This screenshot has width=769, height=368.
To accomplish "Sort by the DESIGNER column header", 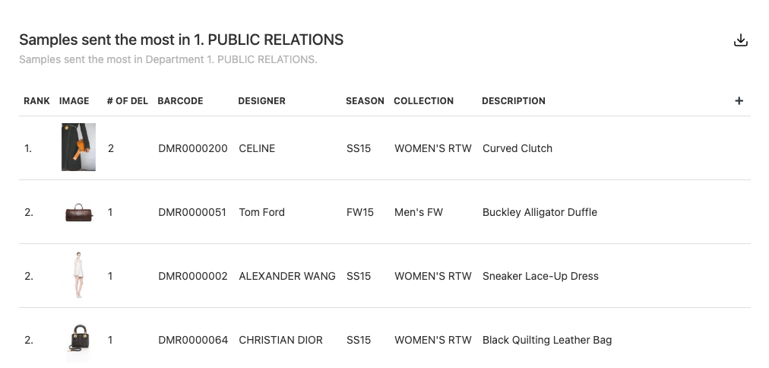I will [x=261, y=101].
